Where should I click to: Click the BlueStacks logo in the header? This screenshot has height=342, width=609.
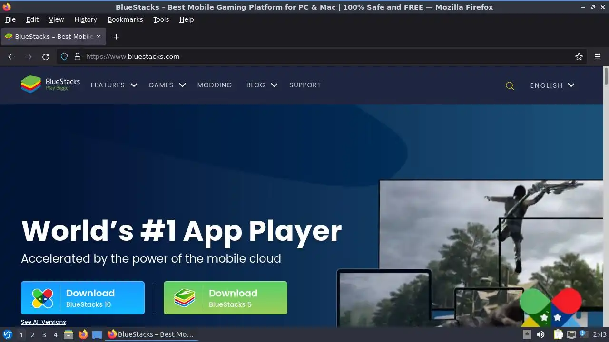tap(50, 84)
